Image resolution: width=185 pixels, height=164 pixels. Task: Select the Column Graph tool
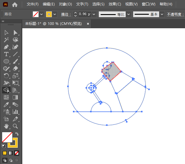click(15, 112)
